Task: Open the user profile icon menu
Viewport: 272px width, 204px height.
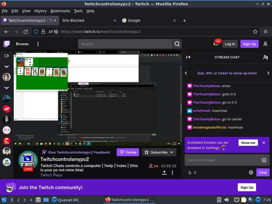Action: pos(265,44)
